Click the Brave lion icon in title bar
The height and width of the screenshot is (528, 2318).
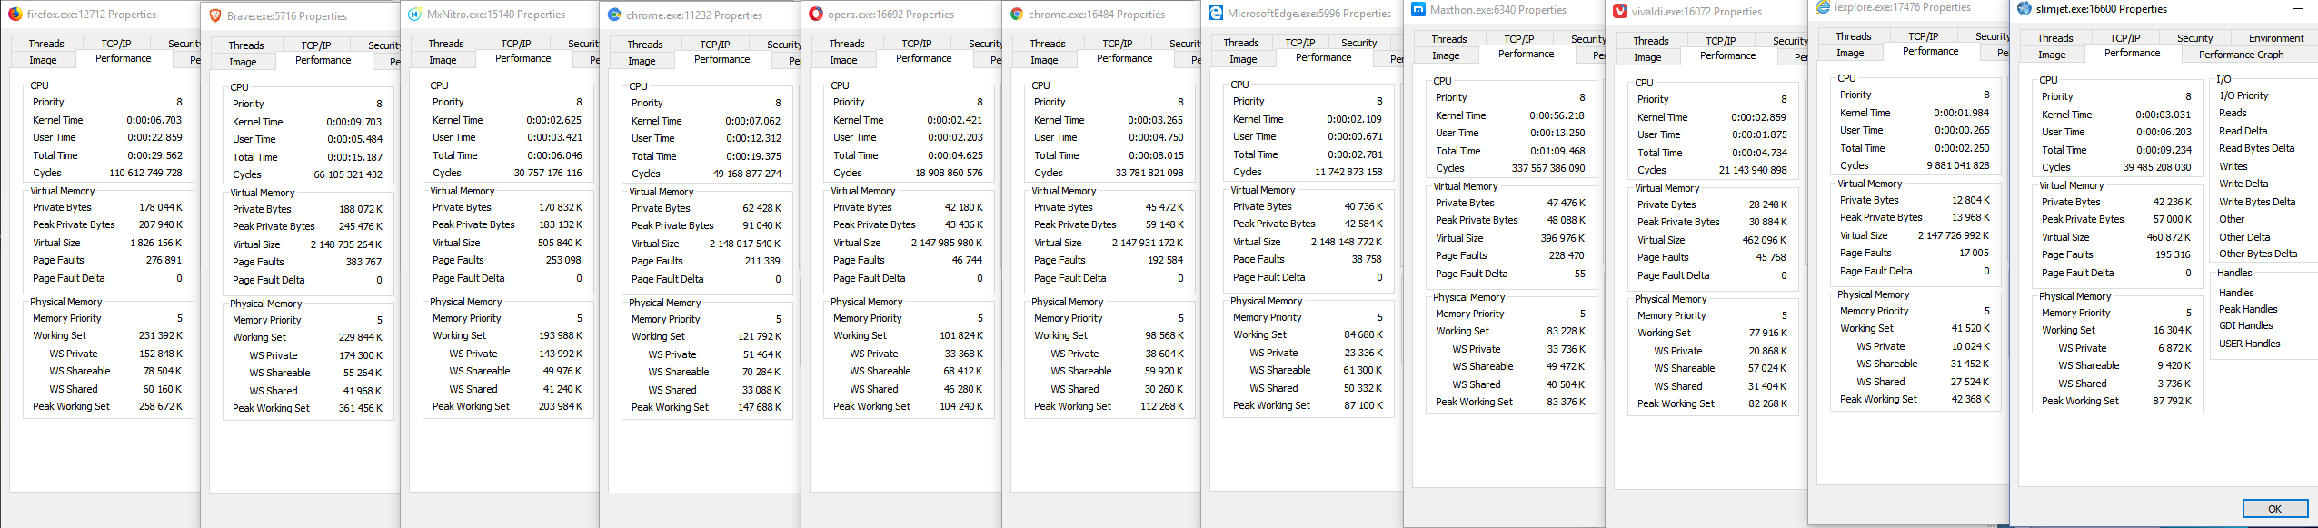(215, 16)
